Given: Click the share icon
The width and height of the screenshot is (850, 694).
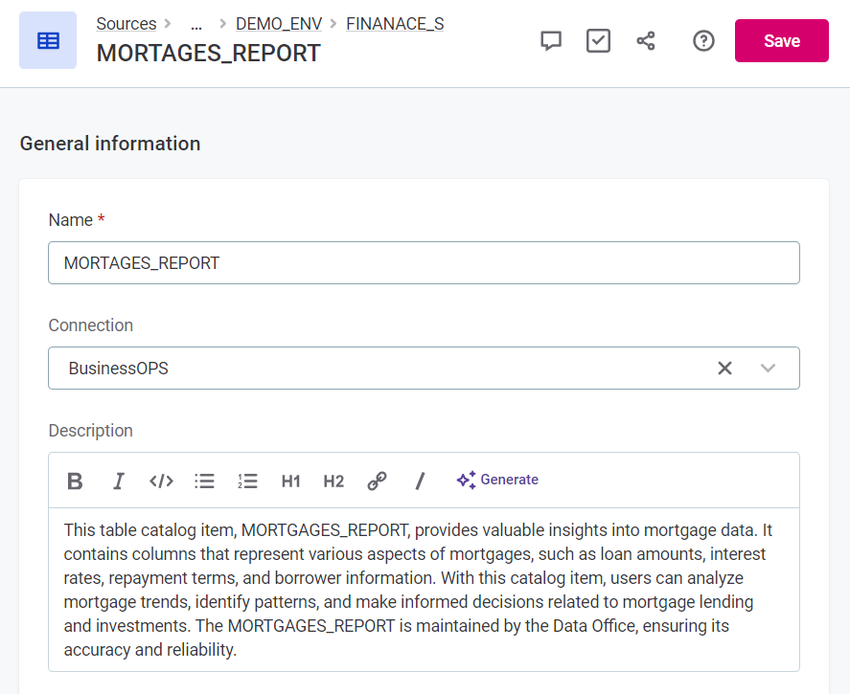Looking at the screenshot, I should tap(646, 40).
